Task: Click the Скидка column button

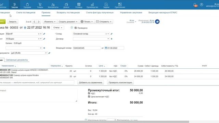Action: 123,66
